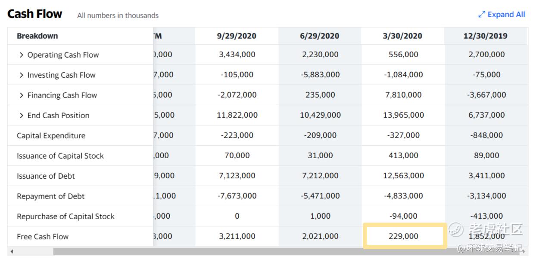Click the Breakdown column header
This screenshot has width=533, height=260.
pyautogui.click(x=37, y=36)
